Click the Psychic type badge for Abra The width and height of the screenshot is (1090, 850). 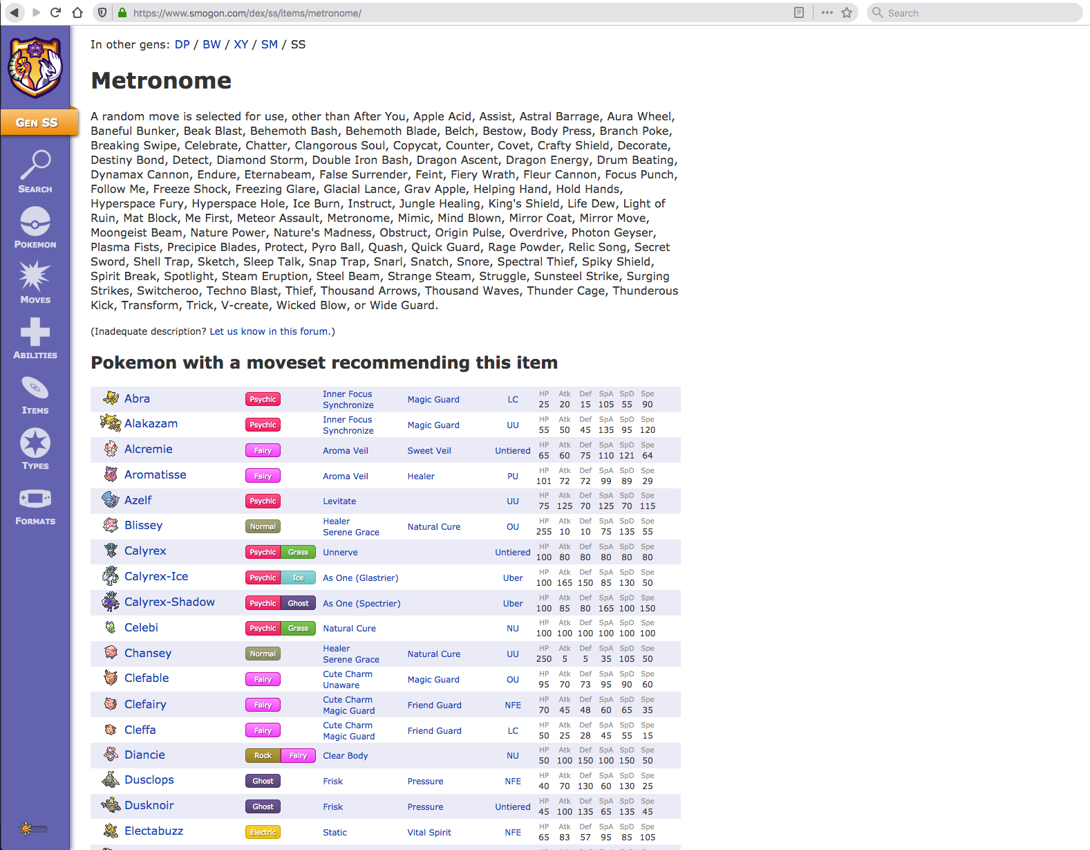263,399
